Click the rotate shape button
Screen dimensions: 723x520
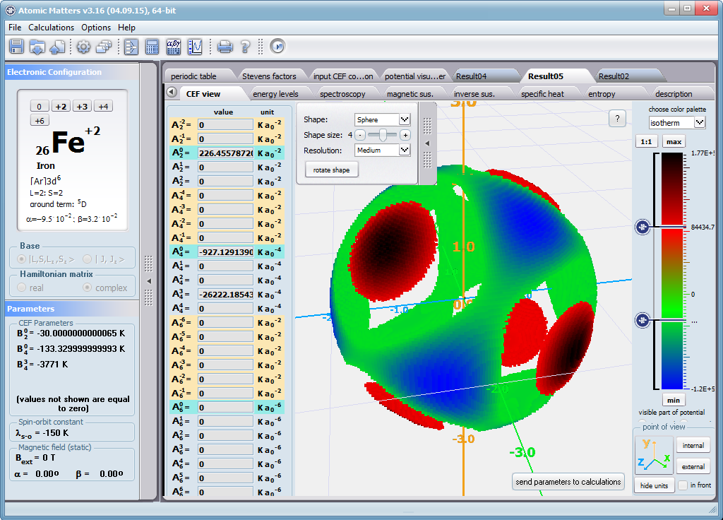tap(331, 170)
